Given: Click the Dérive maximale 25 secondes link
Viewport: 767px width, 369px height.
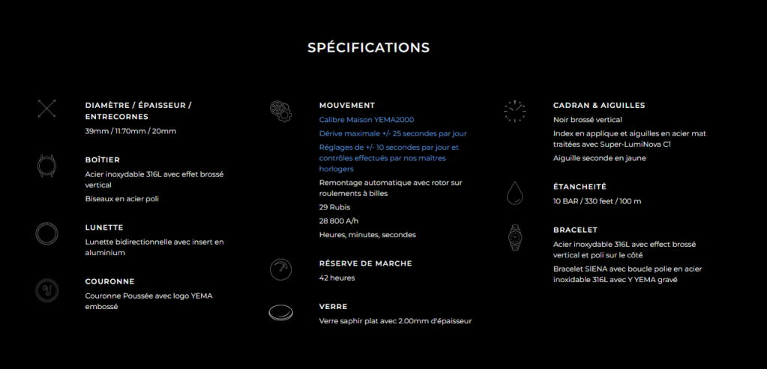Looking at the screenshot, I should (392, 133).
